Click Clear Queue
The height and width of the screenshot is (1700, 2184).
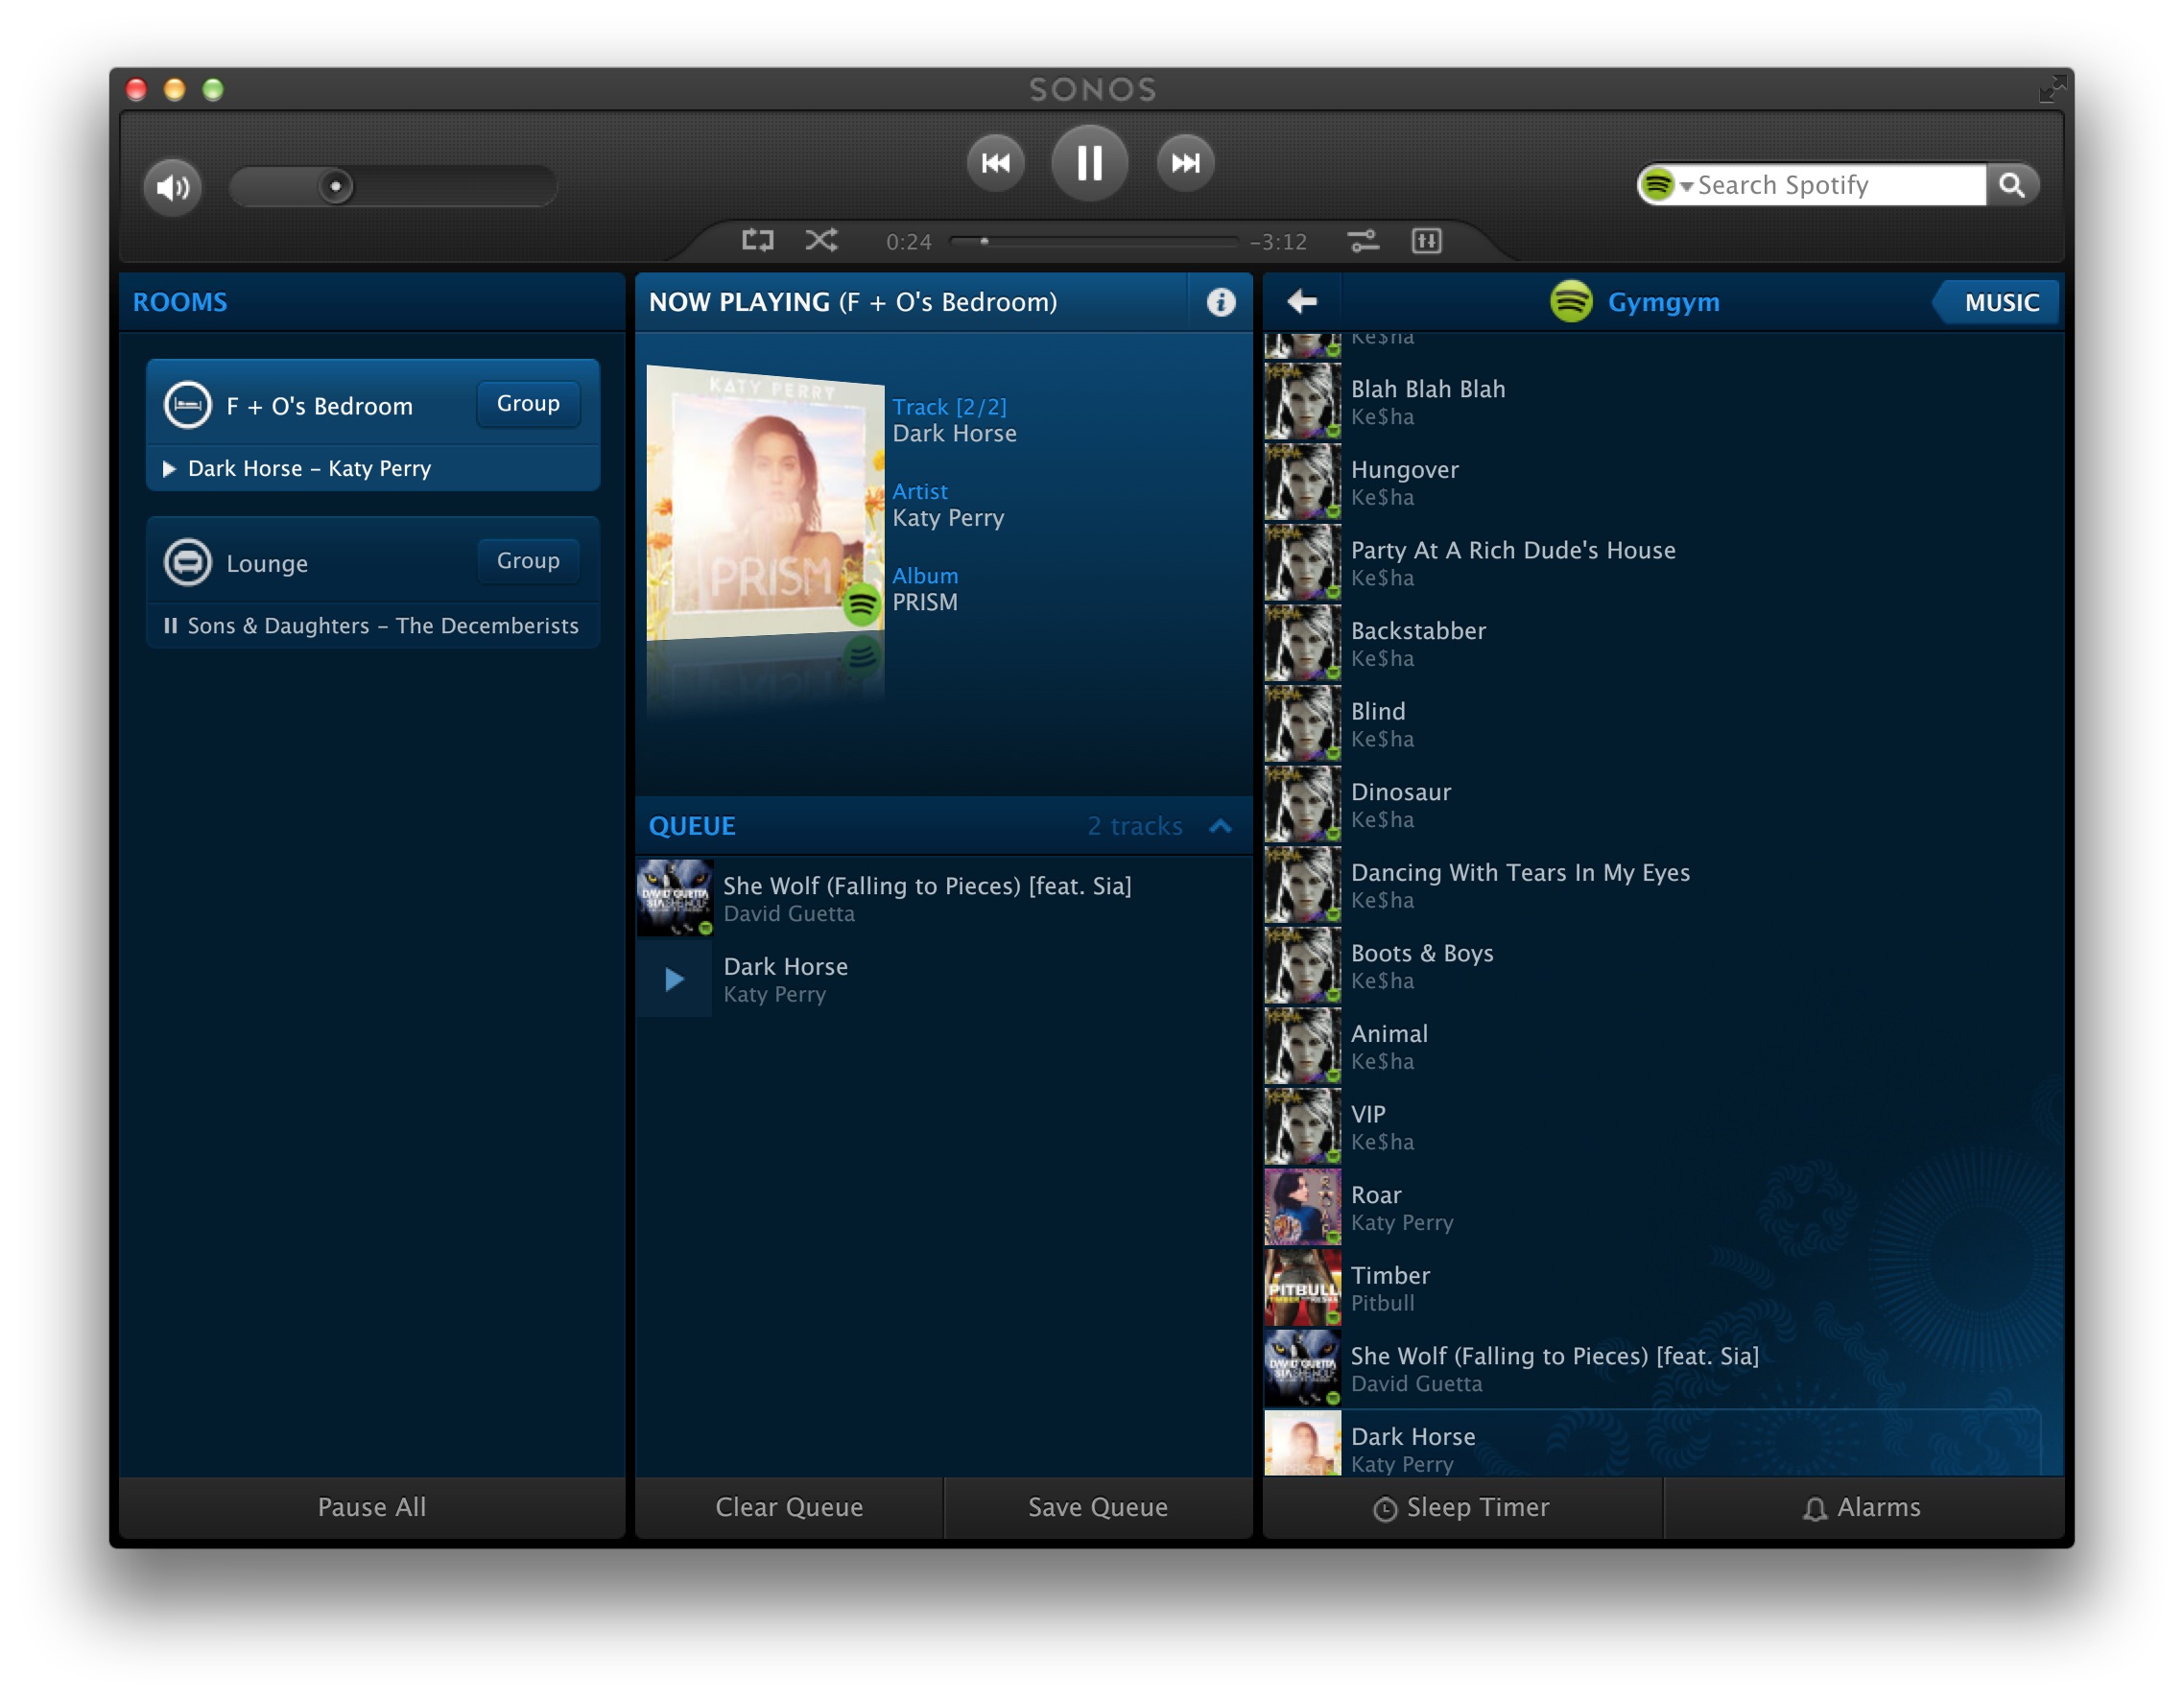(789, 1507)
